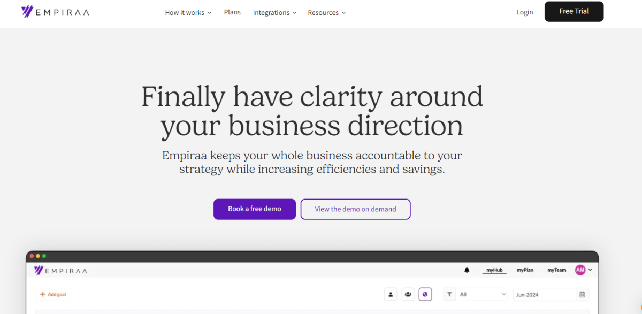The height and width of the screenshot is (314, 642).
Task: Click the Empiraa logo in the header
Action: (x=55, y=12)
